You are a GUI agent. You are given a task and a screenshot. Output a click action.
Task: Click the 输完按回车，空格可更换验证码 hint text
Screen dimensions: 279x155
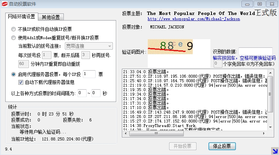(244, 58)
